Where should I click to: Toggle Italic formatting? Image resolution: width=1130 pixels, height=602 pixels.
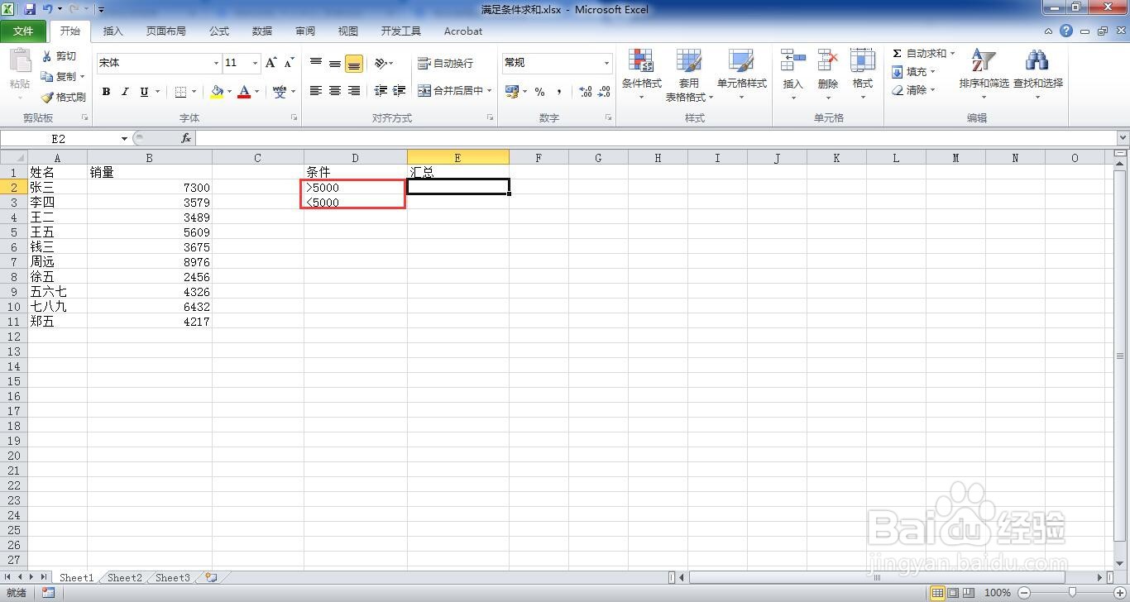tap(125, 92)
